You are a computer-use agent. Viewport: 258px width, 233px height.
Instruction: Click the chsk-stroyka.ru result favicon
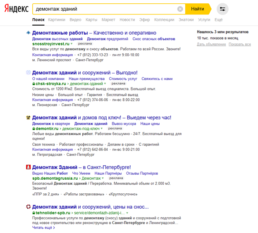tap(28, 73)
